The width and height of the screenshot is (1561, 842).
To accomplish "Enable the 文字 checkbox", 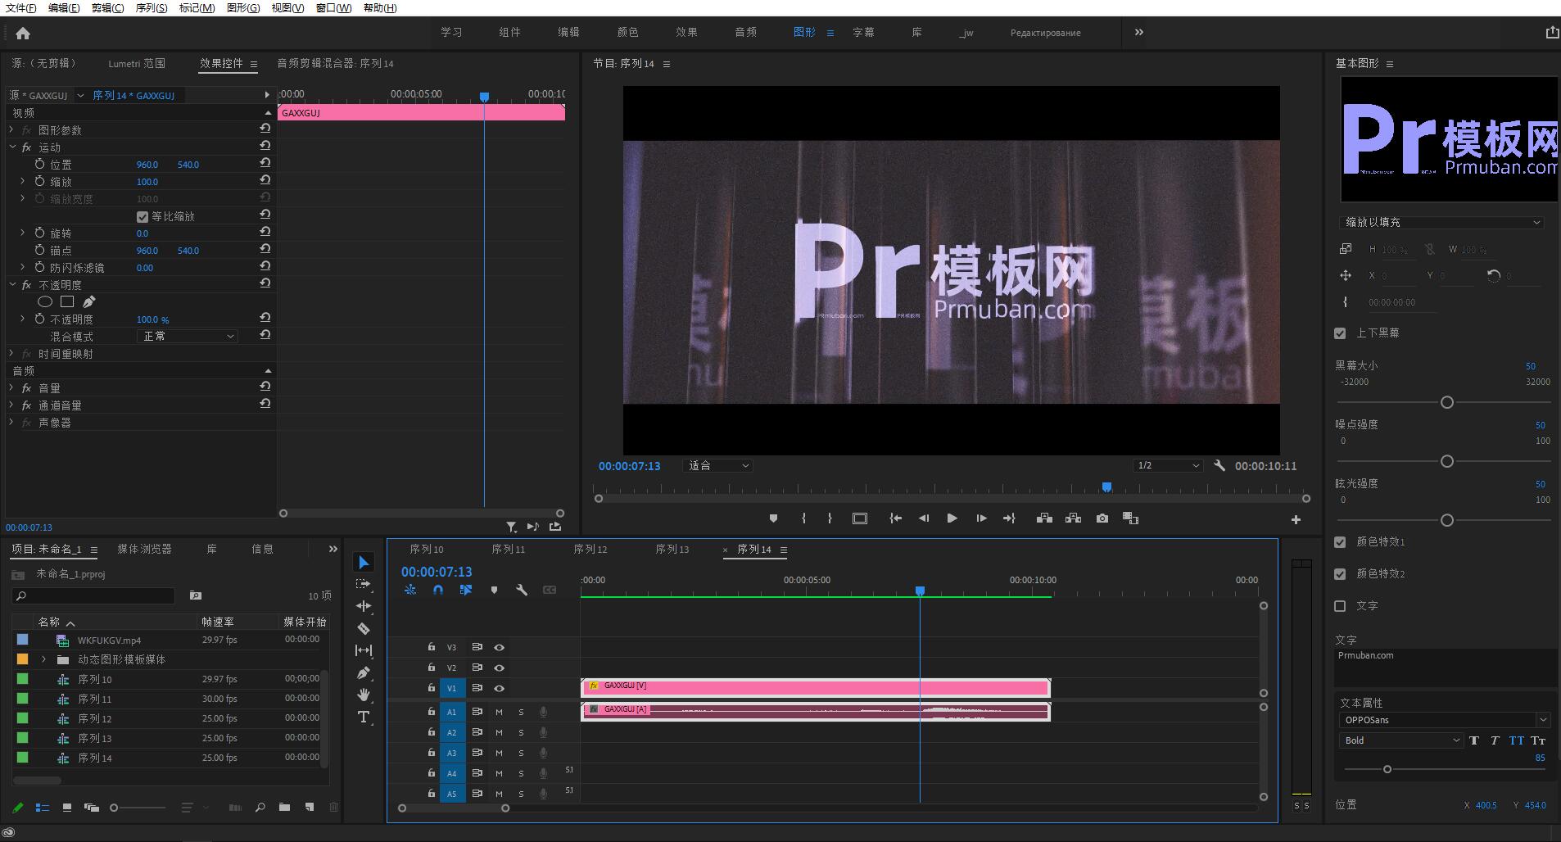I will pos(1340,606).
